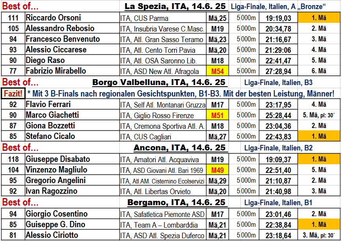This screenshot has height=241, width=342.
Task: Click the Ancona, ITA, 14.6. 25 heading
Action: [x=179, y=148]
